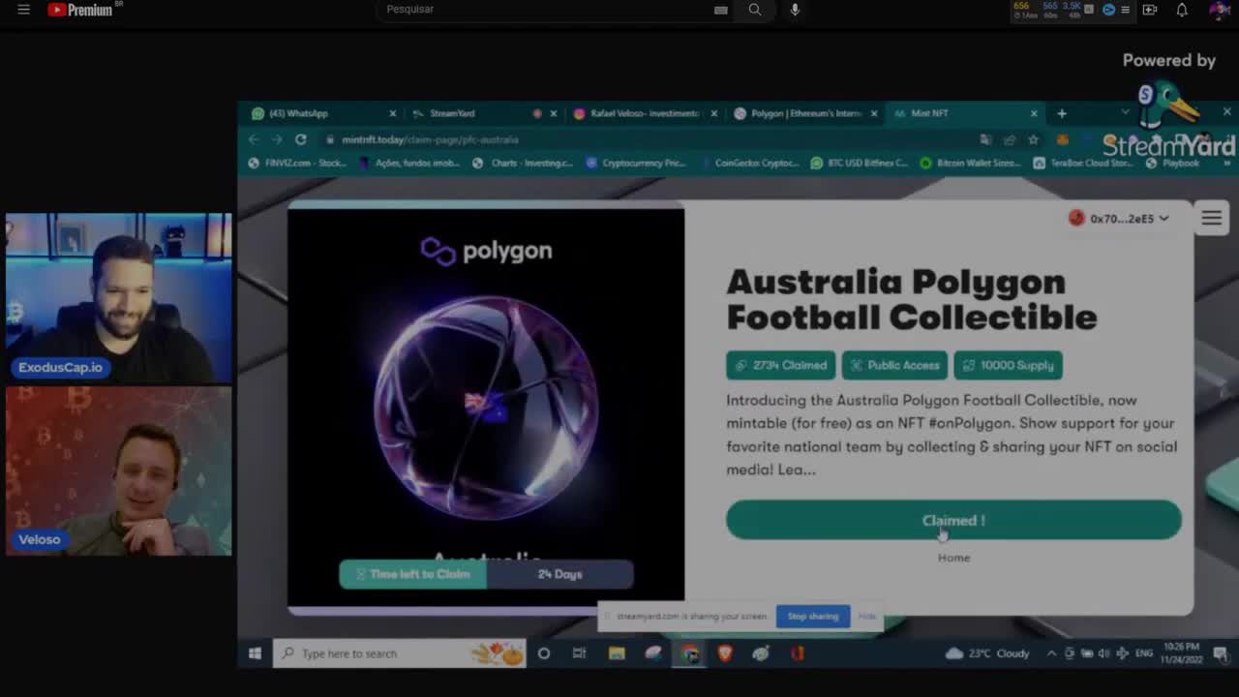Click the Time left to Claim label
This screenshot has height=697, width=1239.
(x=412, y=574)
